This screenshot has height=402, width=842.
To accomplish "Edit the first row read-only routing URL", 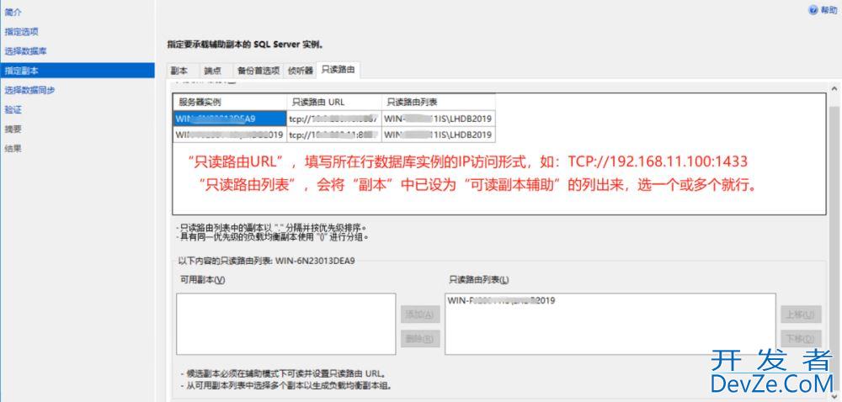I will point(334,119).
